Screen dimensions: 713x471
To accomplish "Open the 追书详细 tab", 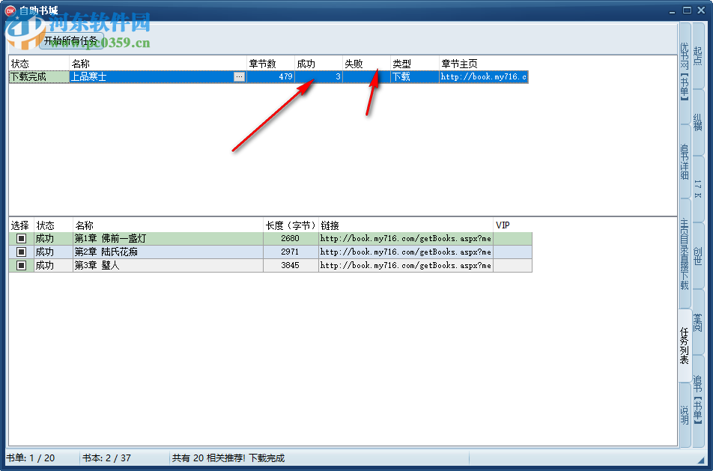I will 685,162.
